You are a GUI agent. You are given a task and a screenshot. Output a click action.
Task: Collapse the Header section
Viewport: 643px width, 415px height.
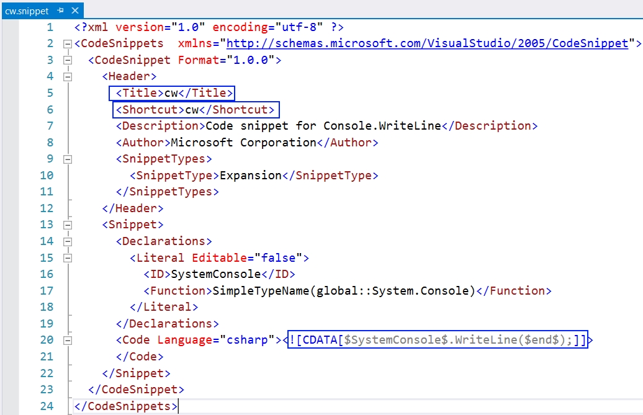(x=67, y=76)
